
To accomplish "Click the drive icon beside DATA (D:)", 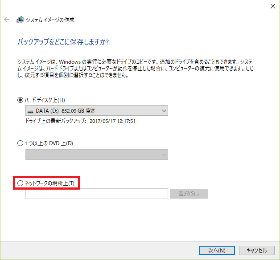I will [30, 112].
